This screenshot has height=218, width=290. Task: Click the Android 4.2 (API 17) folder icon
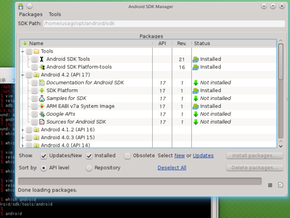click(x=36, y=74)
